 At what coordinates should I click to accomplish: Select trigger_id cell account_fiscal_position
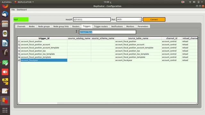pyautogui.click(x=44, y=42)
